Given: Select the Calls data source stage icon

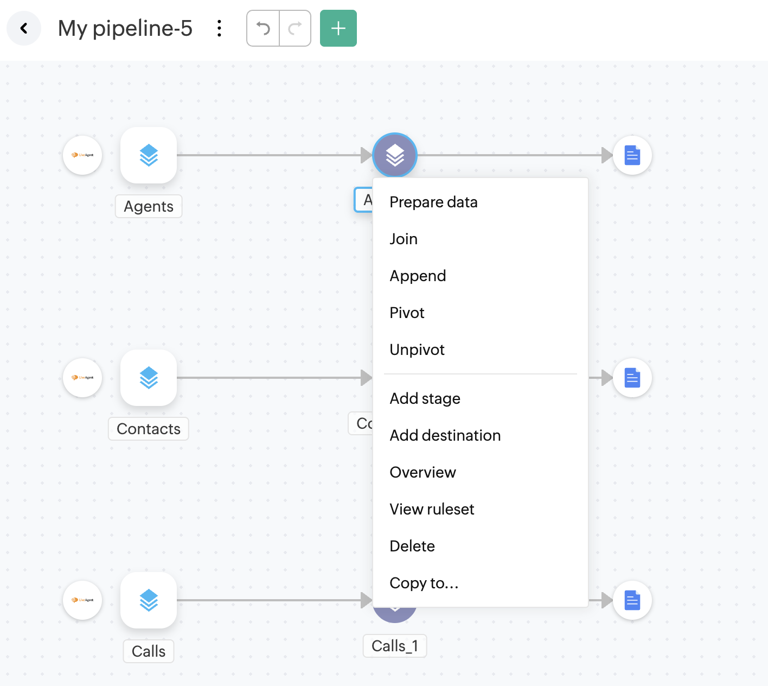Looking at the screenshot, I should [149, 600].
